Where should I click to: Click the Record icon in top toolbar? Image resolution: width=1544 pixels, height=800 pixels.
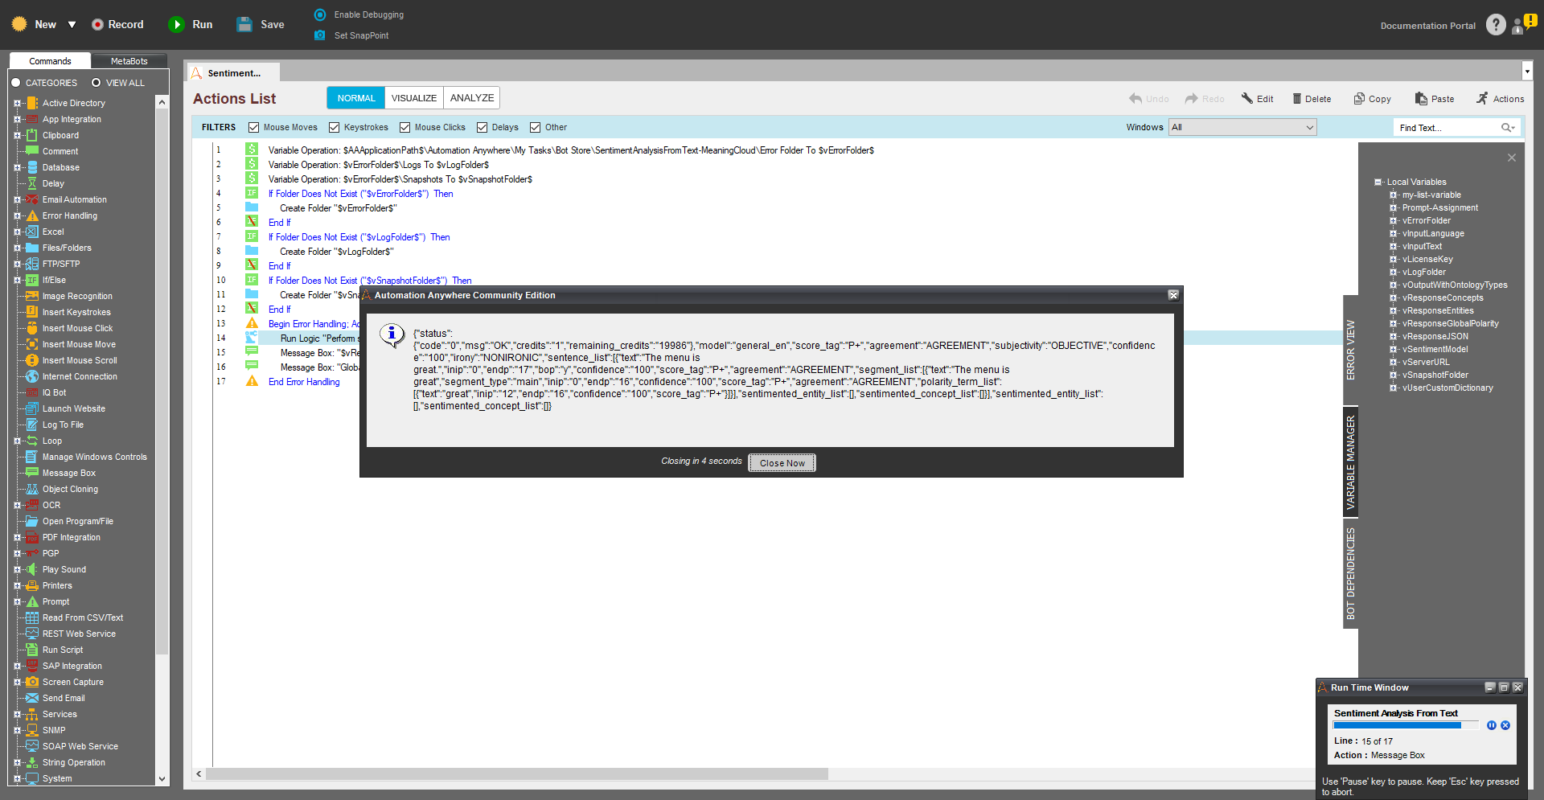[97, 25]
